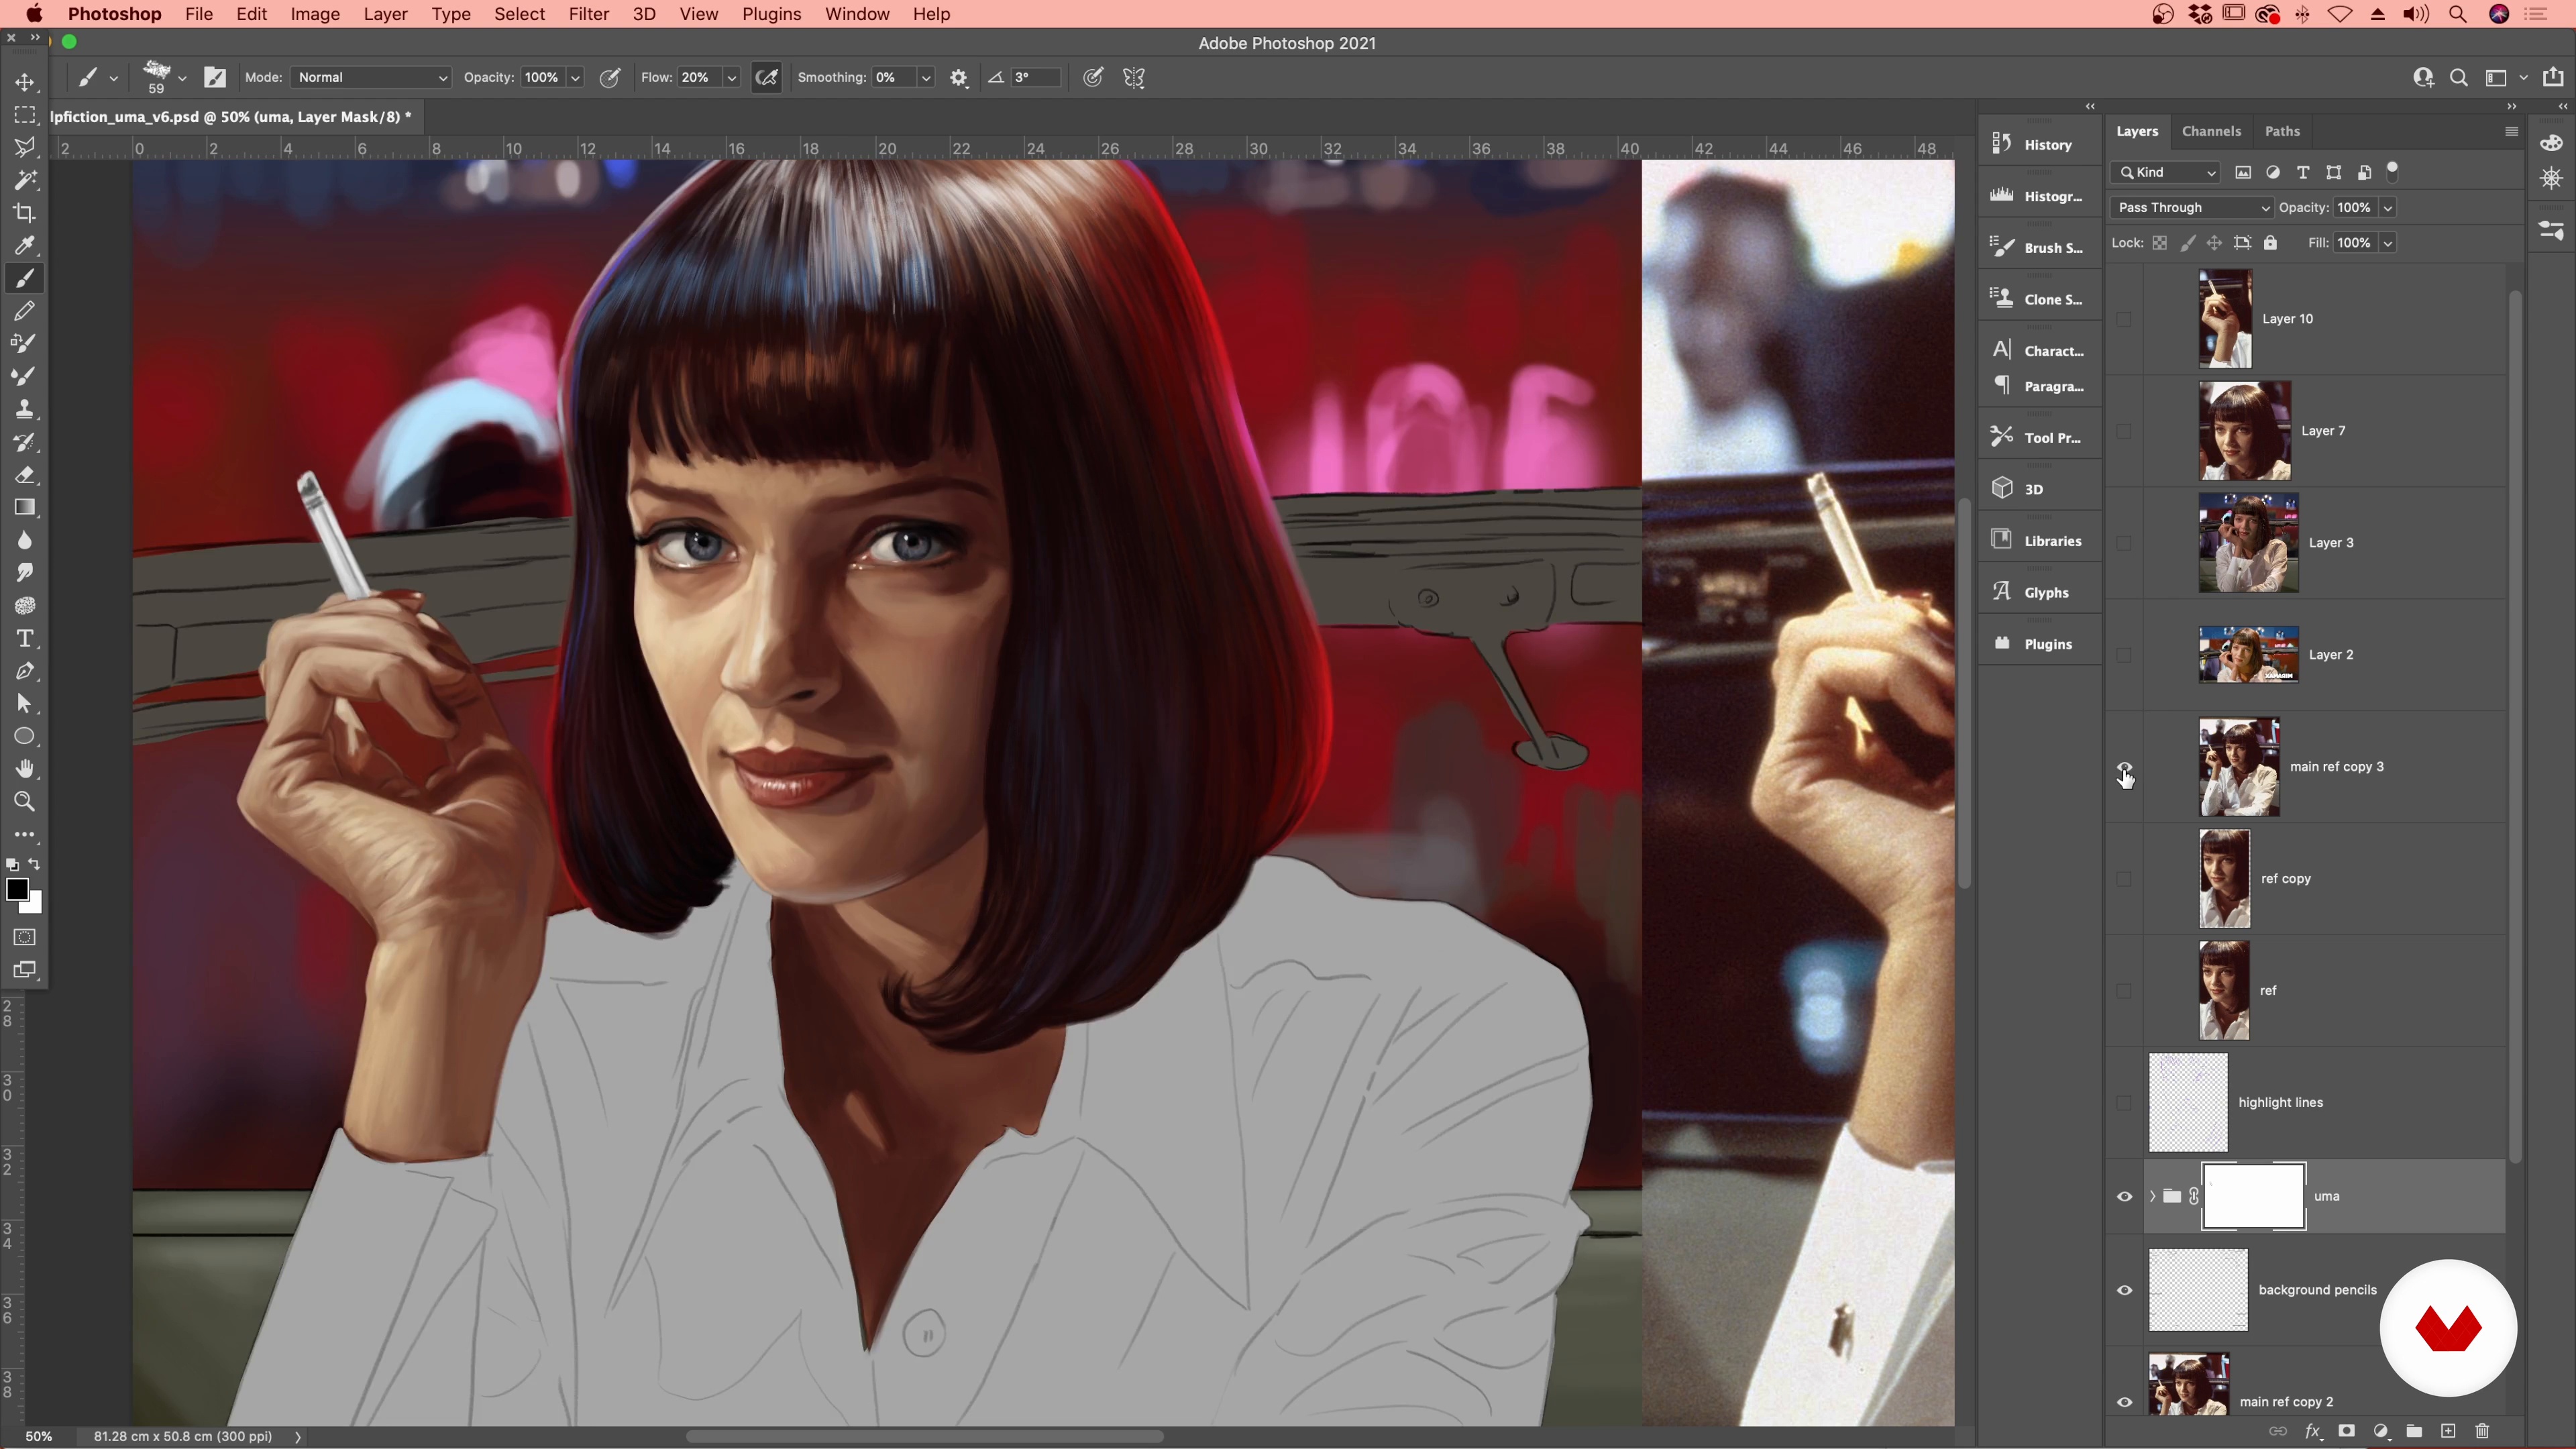Hide the main ref copy 2 layer
This screenshot has width=2576, height=1449.
(2124, 1402)
